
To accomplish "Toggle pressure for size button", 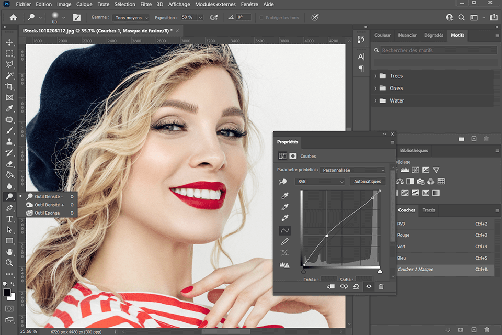I will tap(315, 17).
